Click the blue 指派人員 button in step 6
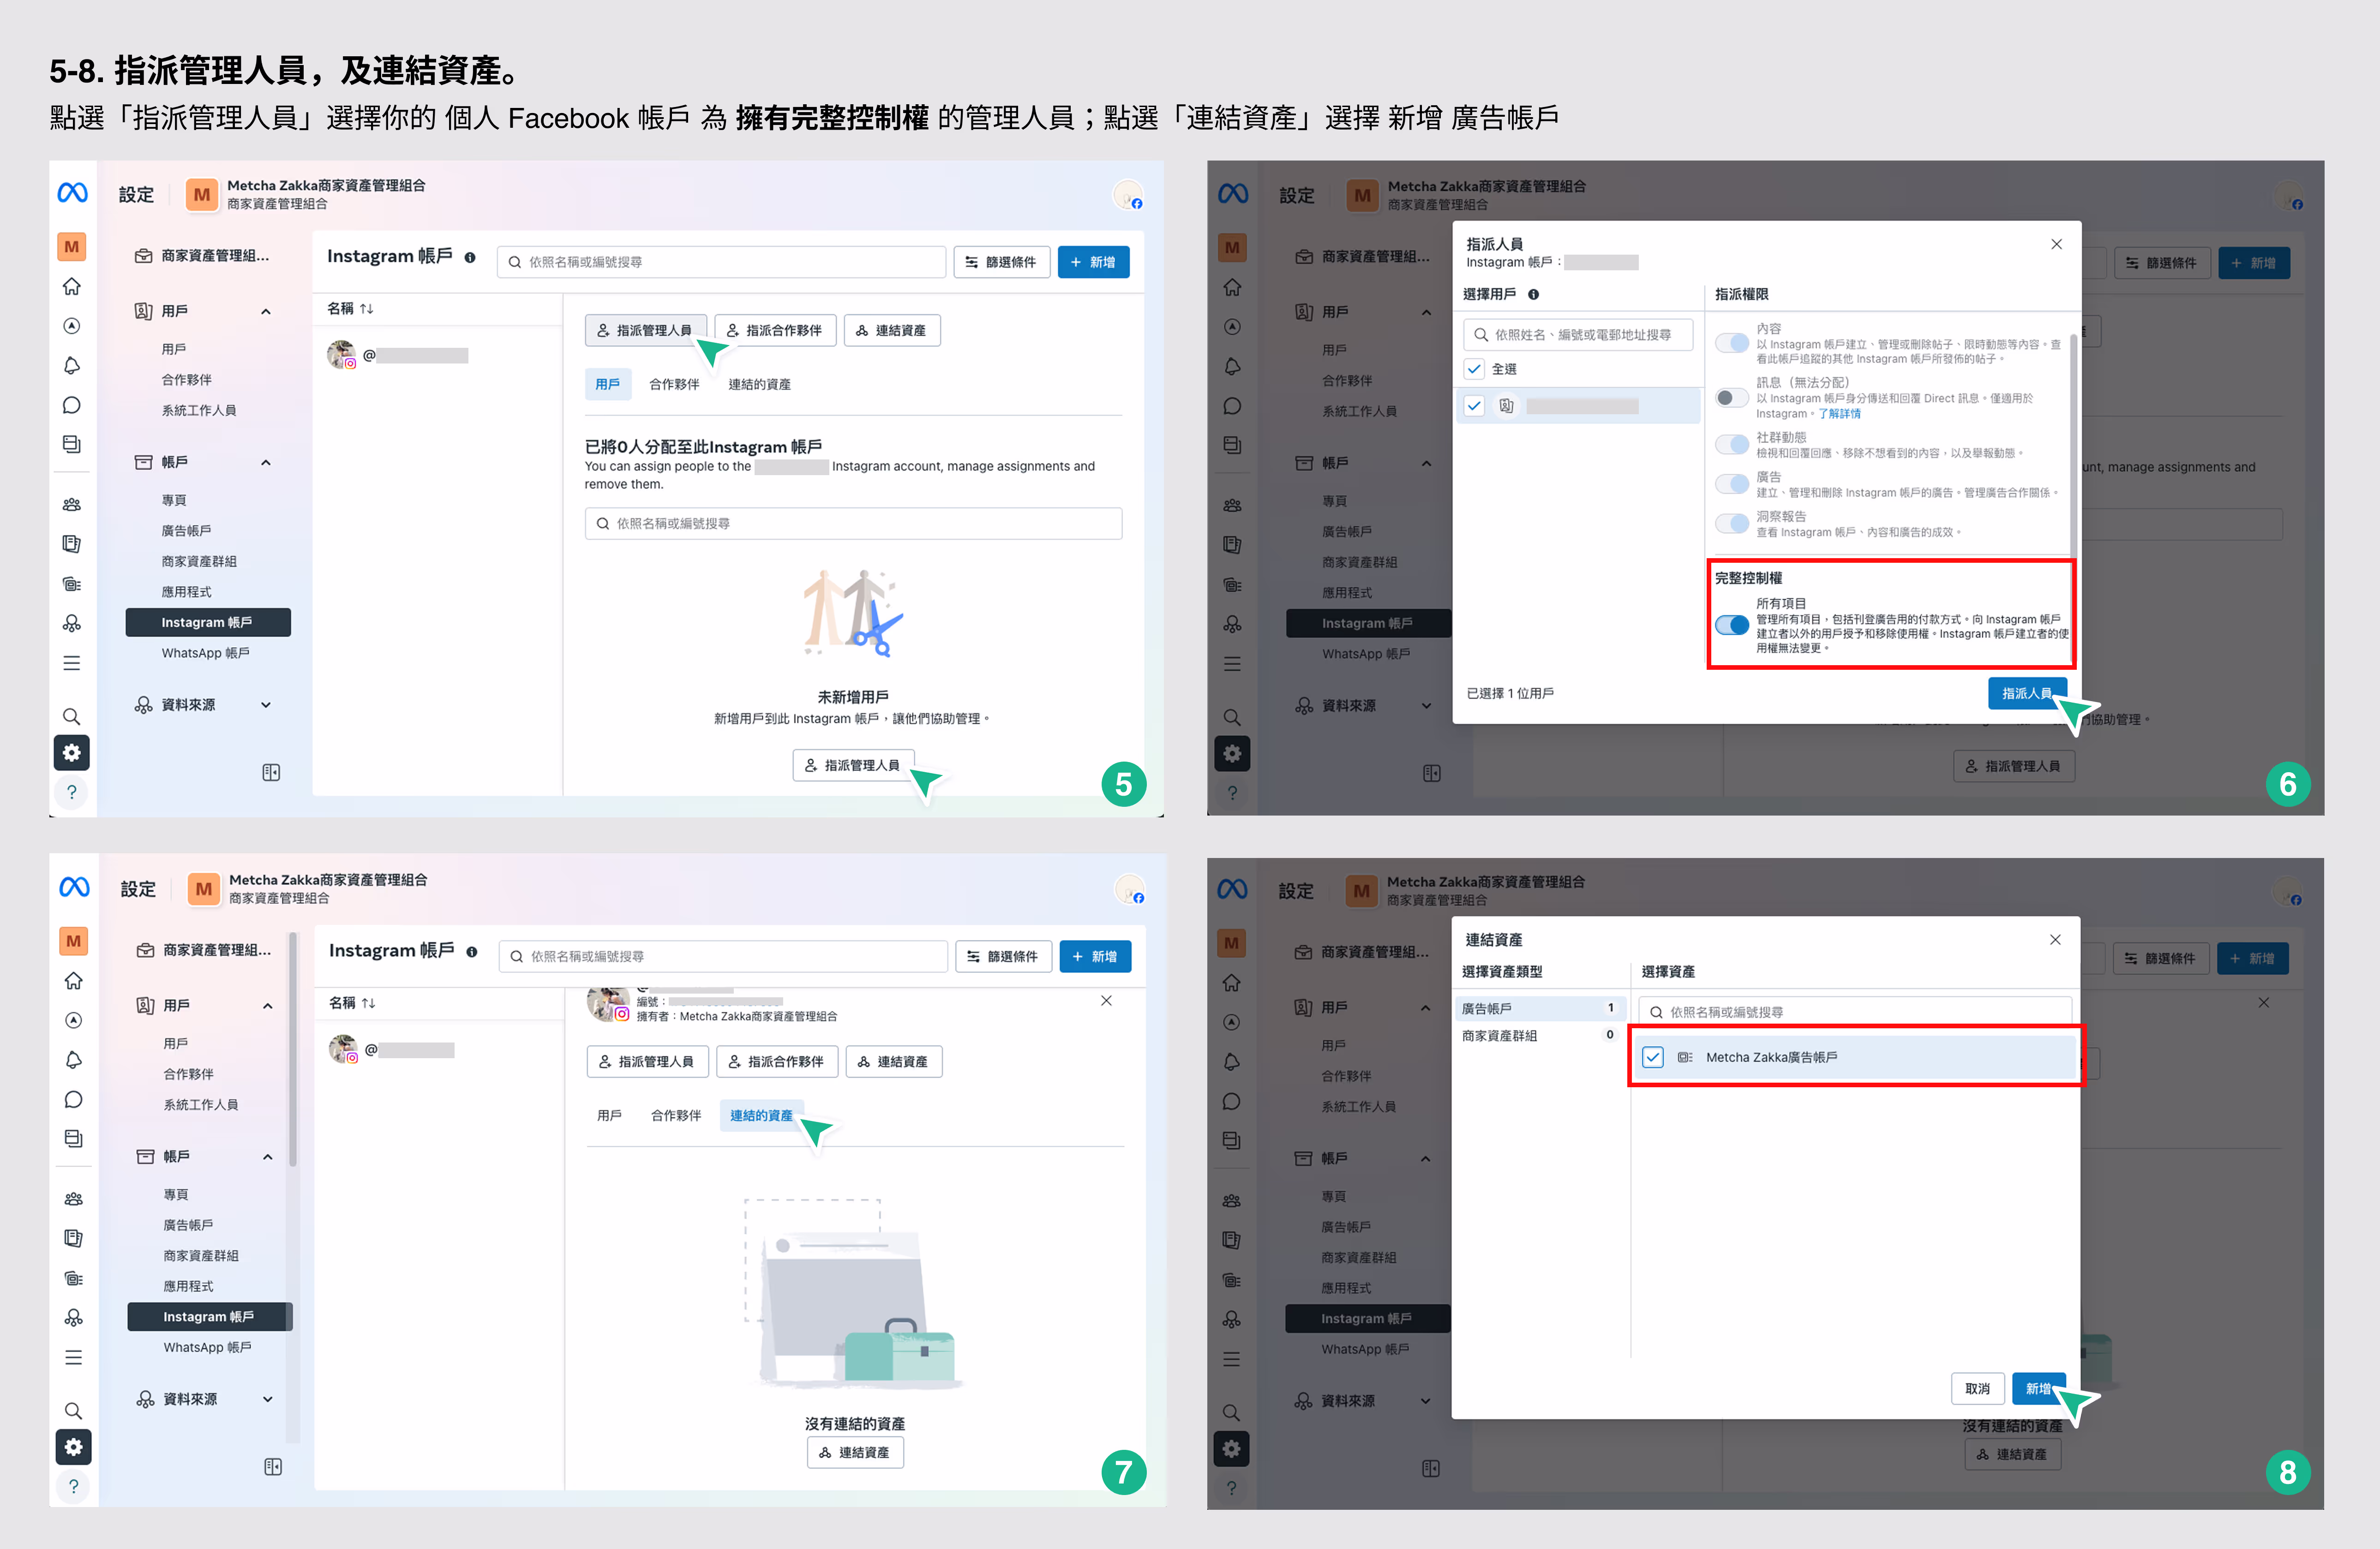Image resolution: width=2380 pixels, height=1549 pixels. (2026, 694)
